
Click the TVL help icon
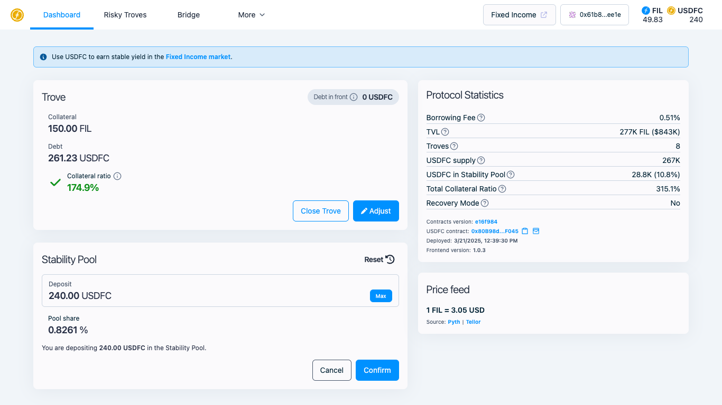coord(445,132)
